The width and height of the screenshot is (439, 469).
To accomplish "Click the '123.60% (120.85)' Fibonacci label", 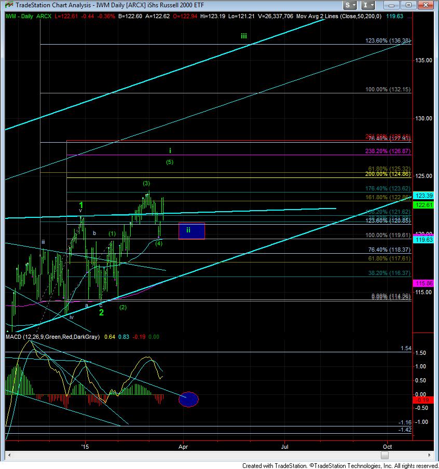I will tap(388, 220).
